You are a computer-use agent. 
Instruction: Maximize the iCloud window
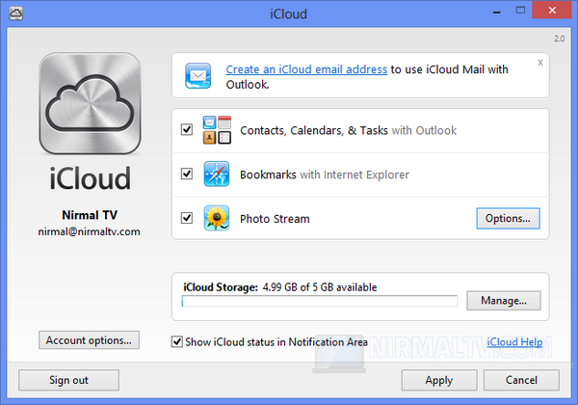coord(520,11)
